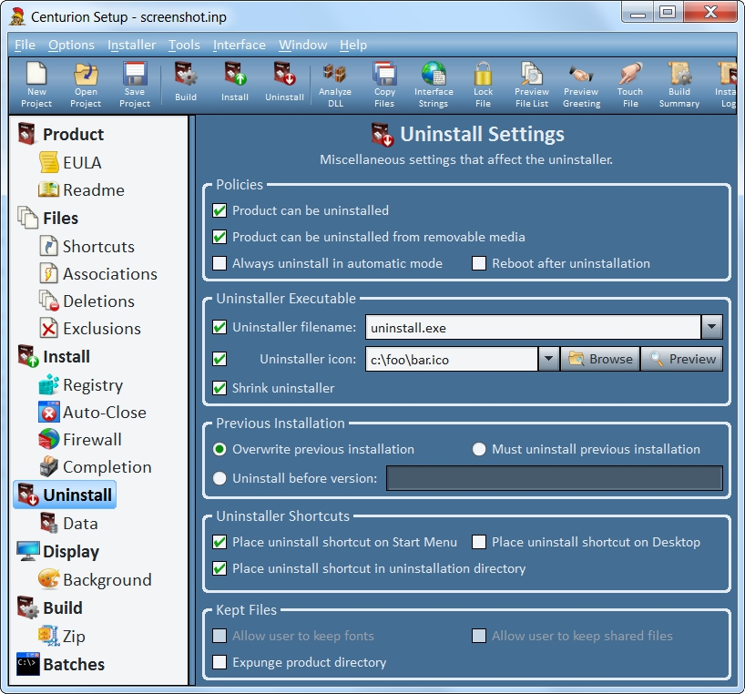Viewport: 745px width, 694px height.
Task: Click the c:\foo\bar.ico icon path field
Action: [452, 359]
